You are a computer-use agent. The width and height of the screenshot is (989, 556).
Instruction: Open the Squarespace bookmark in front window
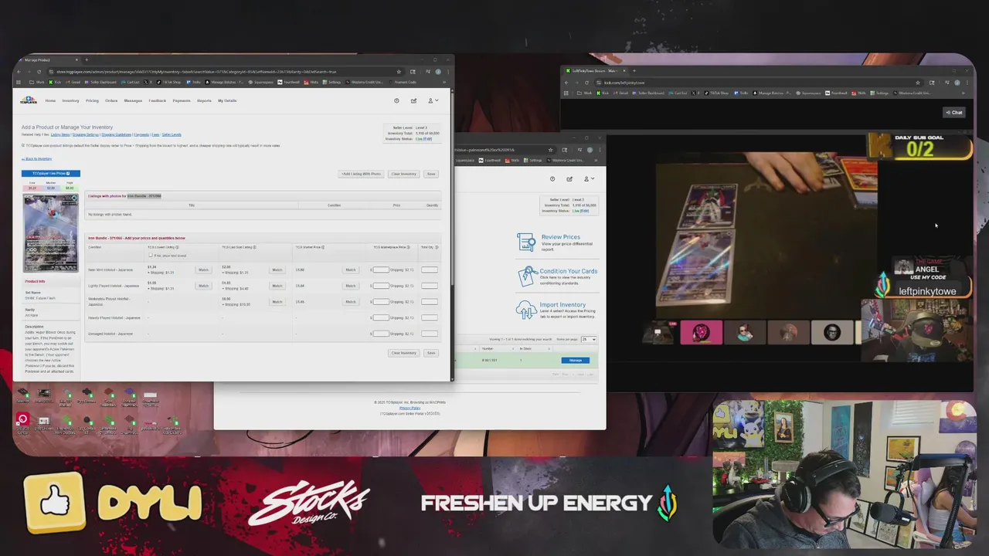coord(261,82)
